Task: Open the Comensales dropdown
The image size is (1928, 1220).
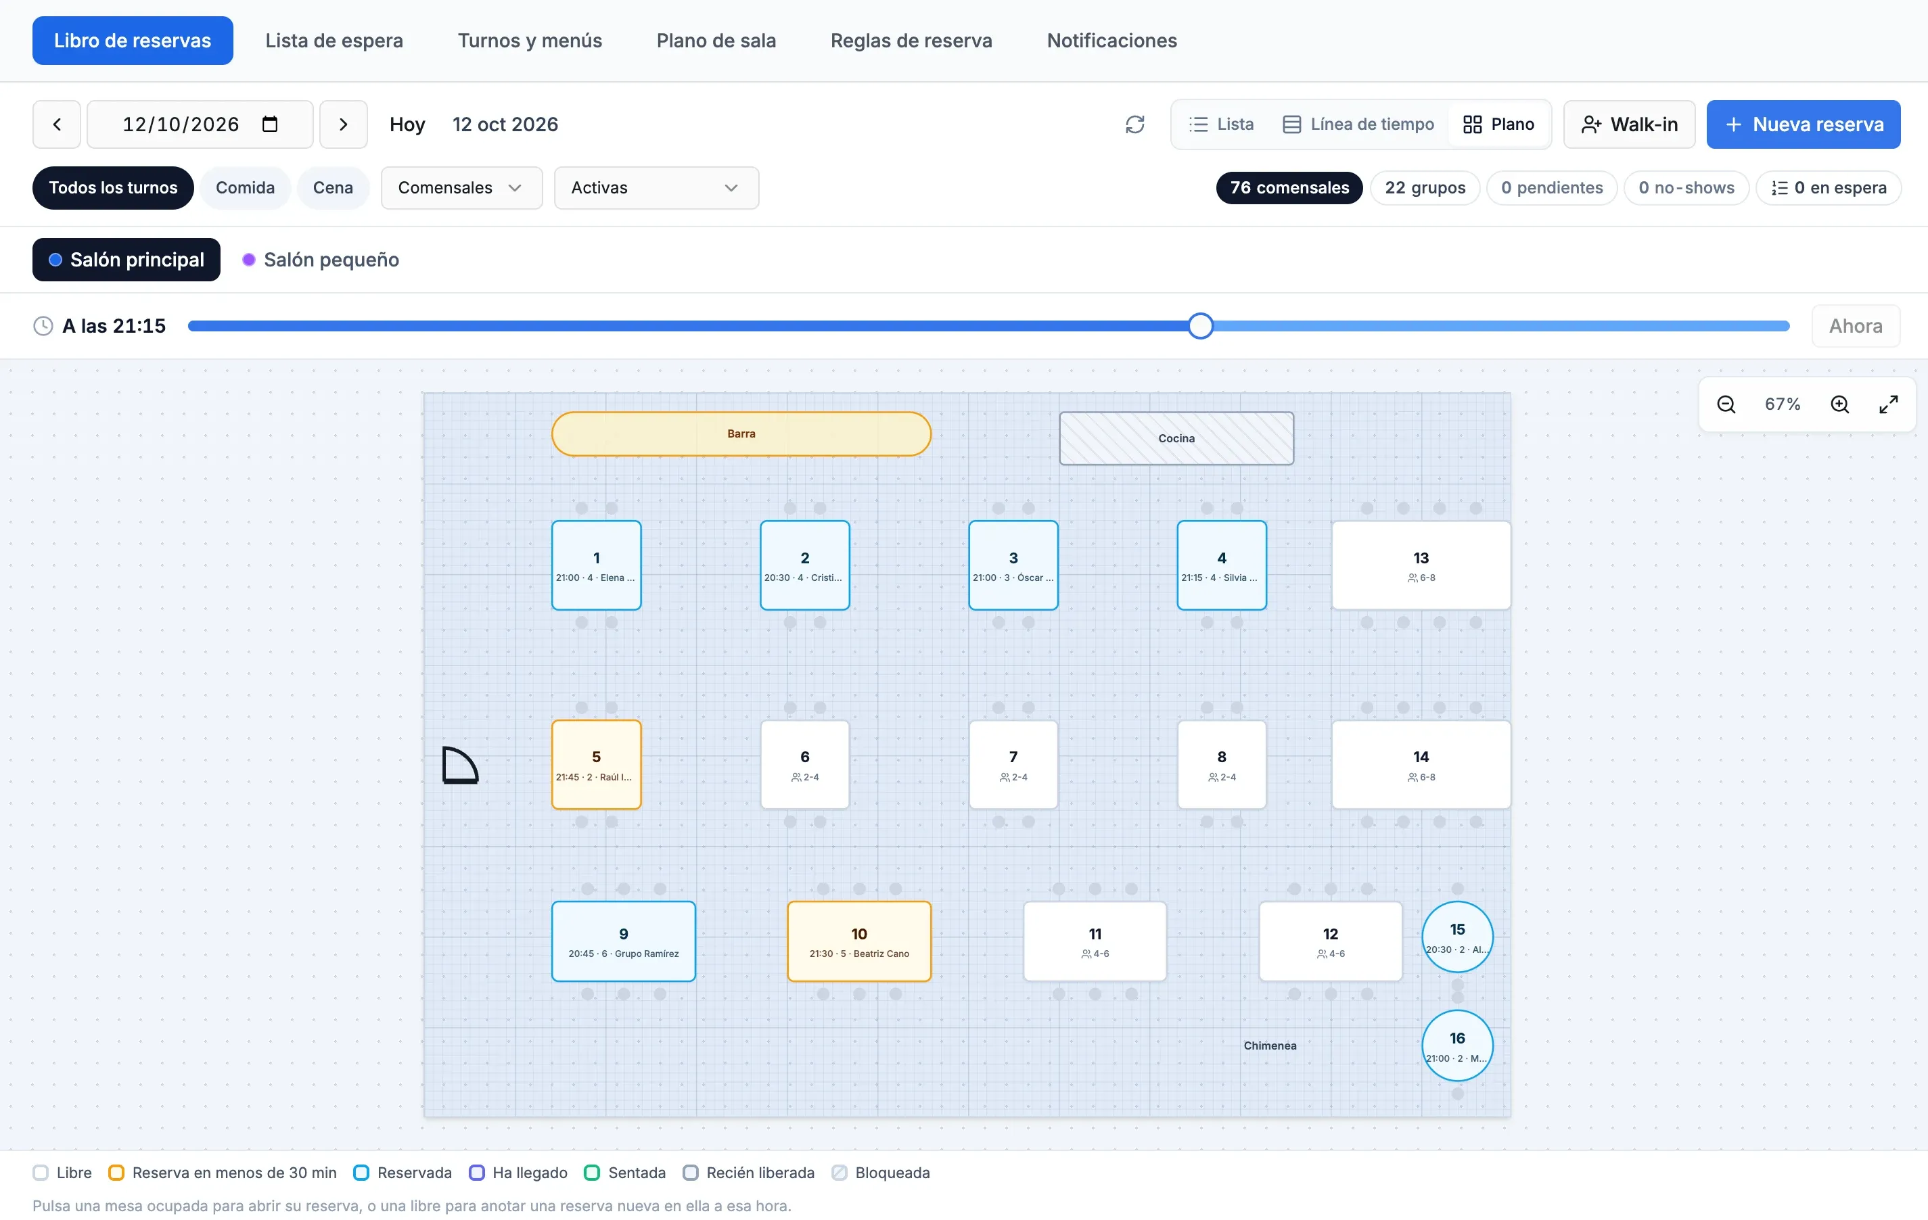Action: (x=461, y=187)
